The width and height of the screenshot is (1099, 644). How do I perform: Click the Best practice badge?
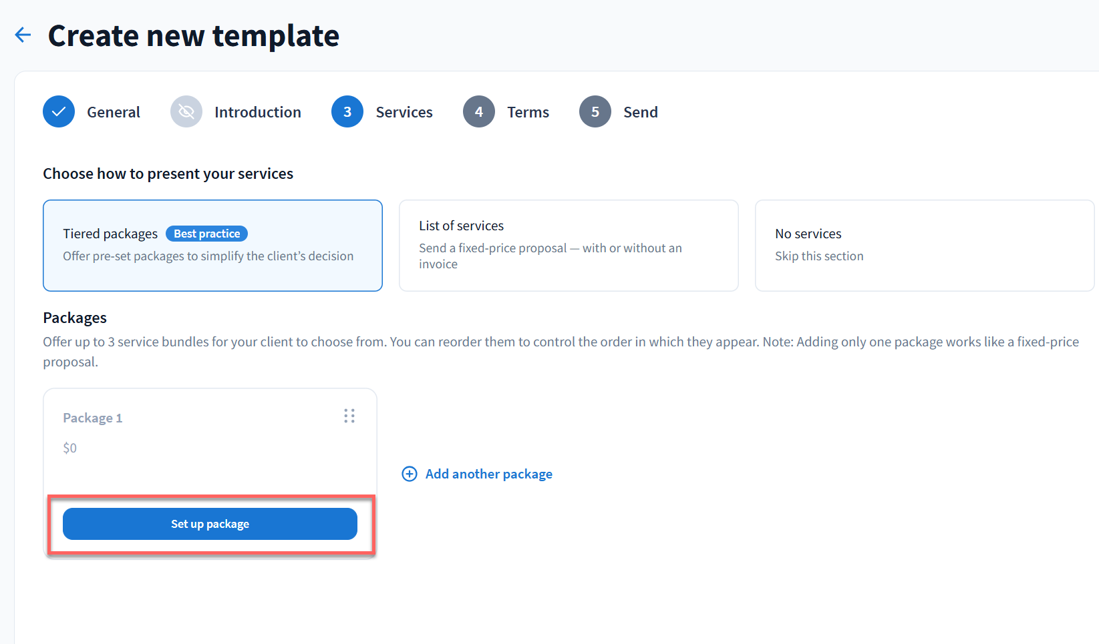pyautogui.click(x=206, y=234)
